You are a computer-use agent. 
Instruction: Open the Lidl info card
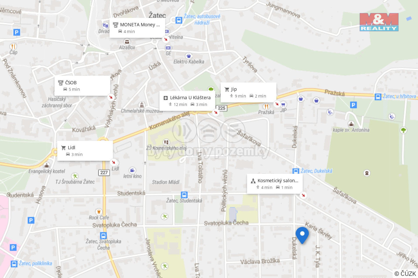[85, 151]
